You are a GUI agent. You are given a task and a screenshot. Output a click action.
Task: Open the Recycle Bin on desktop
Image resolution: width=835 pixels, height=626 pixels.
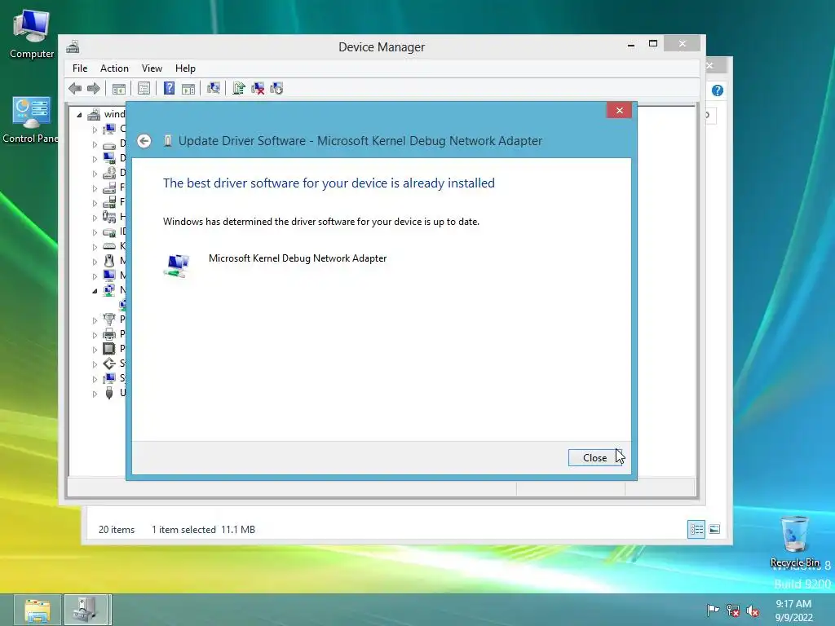794,541
